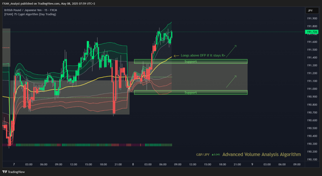Viewport: 322px width, 176px height.
Task: Select the upper Support zone label
Action: (191, 61)
